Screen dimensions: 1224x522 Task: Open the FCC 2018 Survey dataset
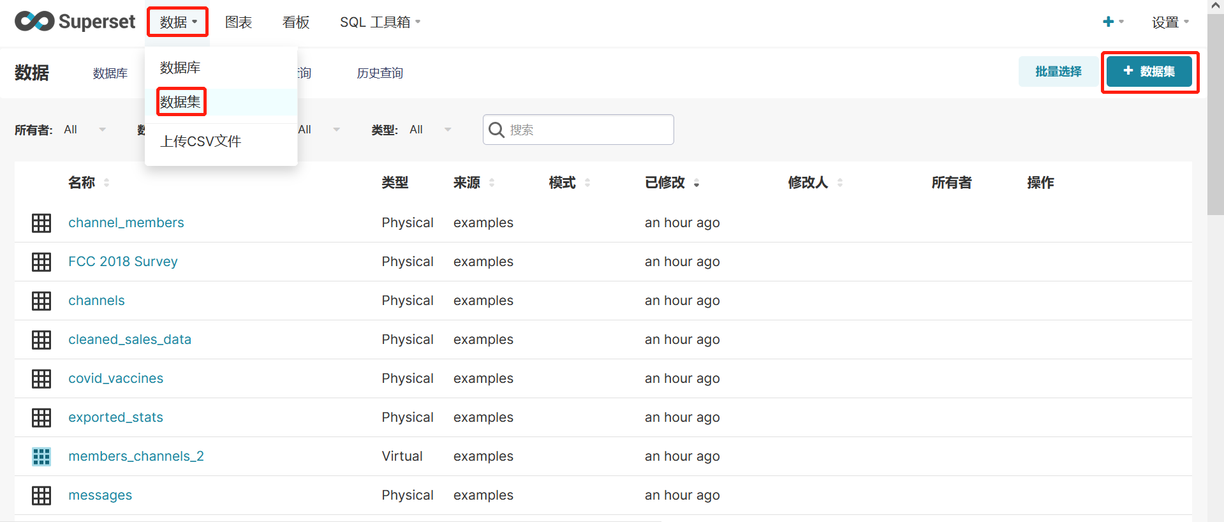click(x=123, y=262)
